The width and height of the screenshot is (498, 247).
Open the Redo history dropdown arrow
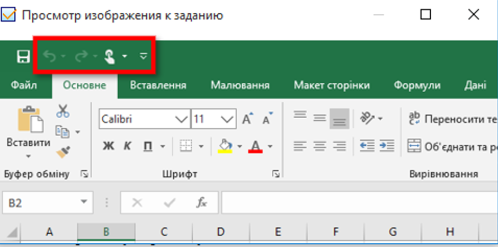click(95, 56)
